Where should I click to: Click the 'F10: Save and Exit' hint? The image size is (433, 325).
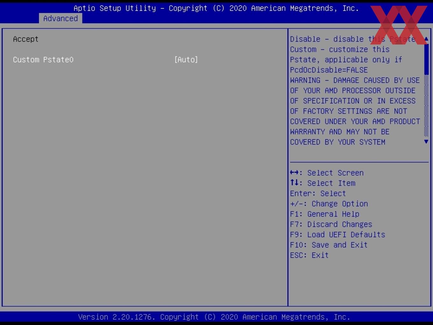tap(329, 245)
